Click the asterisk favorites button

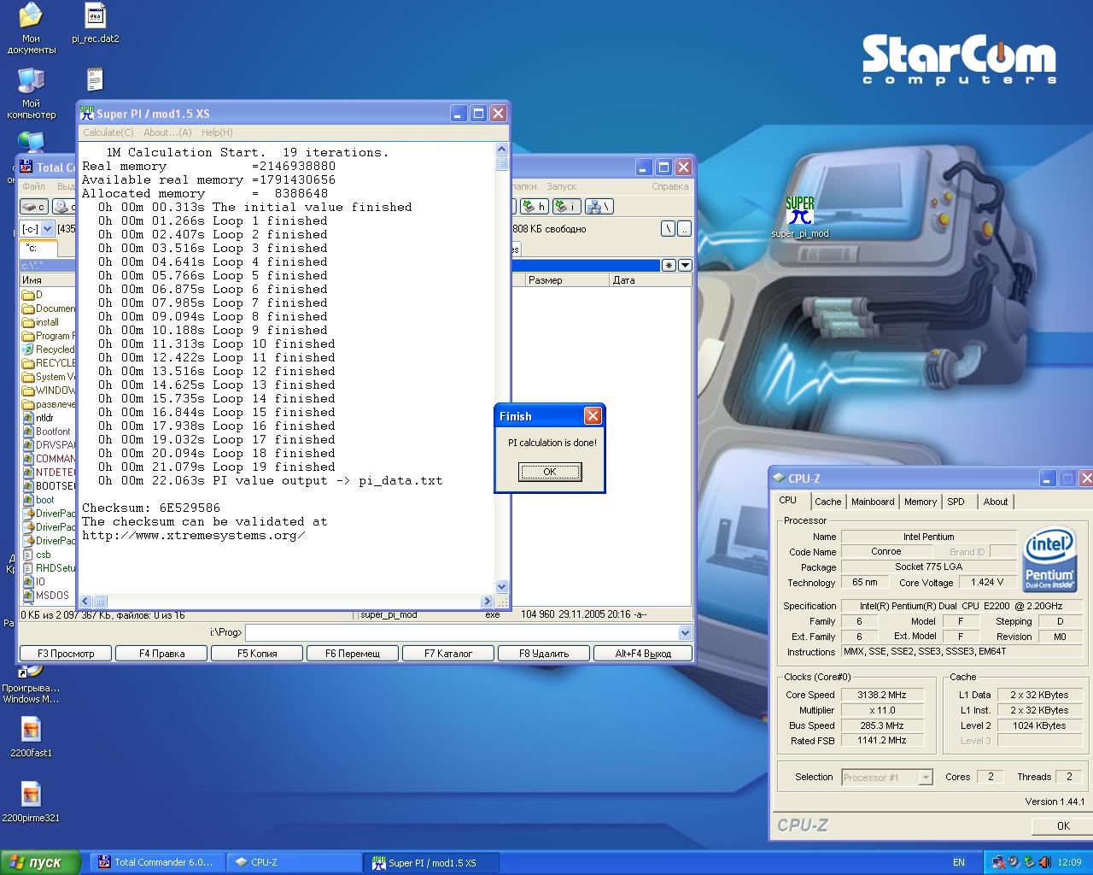coord(669,265)
